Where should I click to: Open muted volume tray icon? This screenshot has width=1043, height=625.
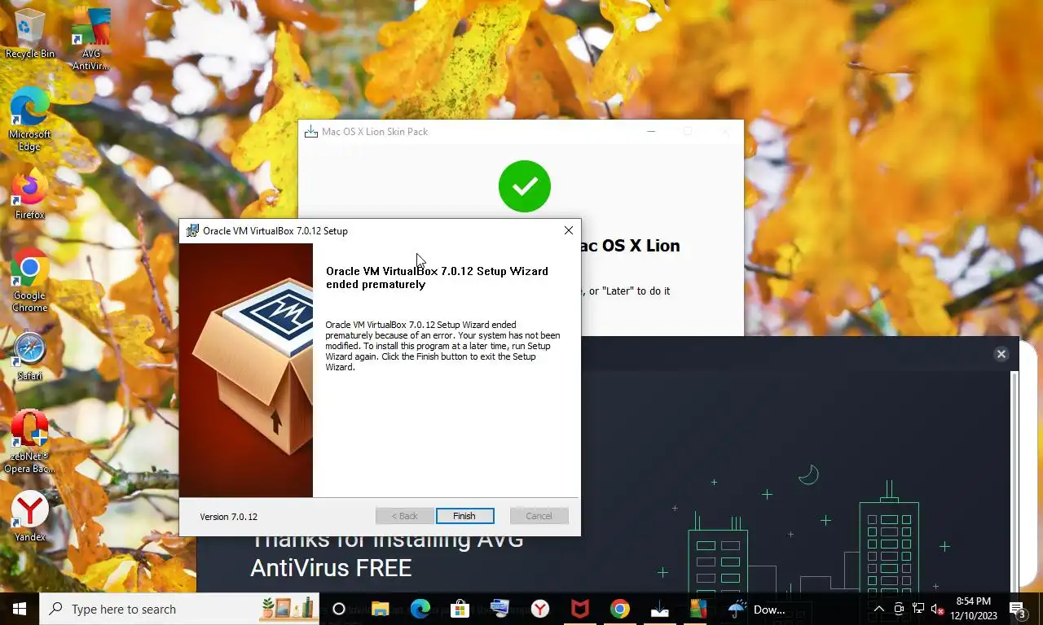click(938, 609)
